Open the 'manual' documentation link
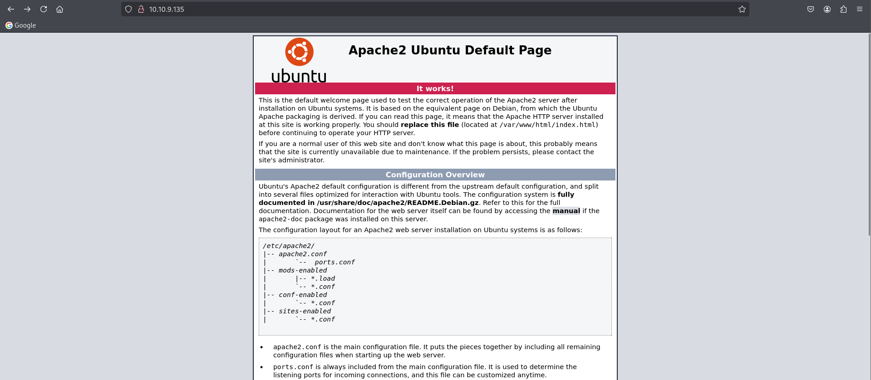 point(566,211)
